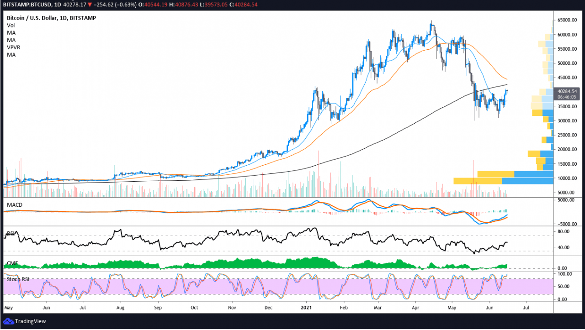This screenshot has width=585, height=330.
Task: Click the Mar label on the time axis
Action: coord(377,309)
